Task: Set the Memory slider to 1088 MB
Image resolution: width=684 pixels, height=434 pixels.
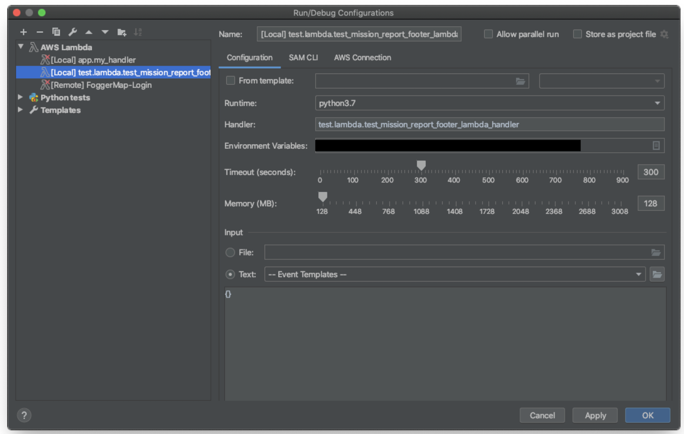Action: pos(421,198)
